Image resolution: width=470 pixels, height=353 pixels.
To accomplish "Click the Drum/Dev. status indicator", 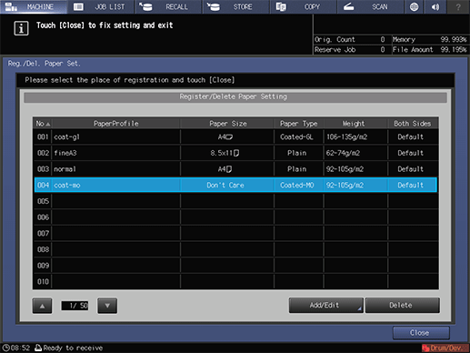I will pyautogui.click(x=445, y=348).
